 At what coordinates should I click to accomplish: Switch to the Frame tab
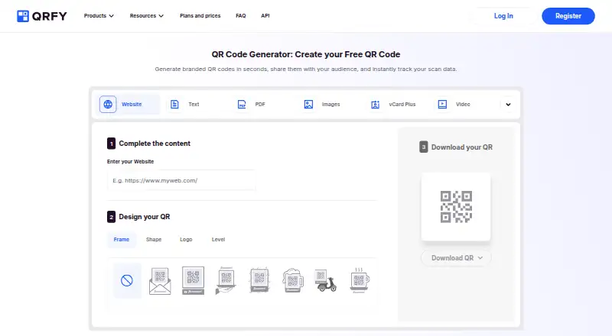click(122, 240)
